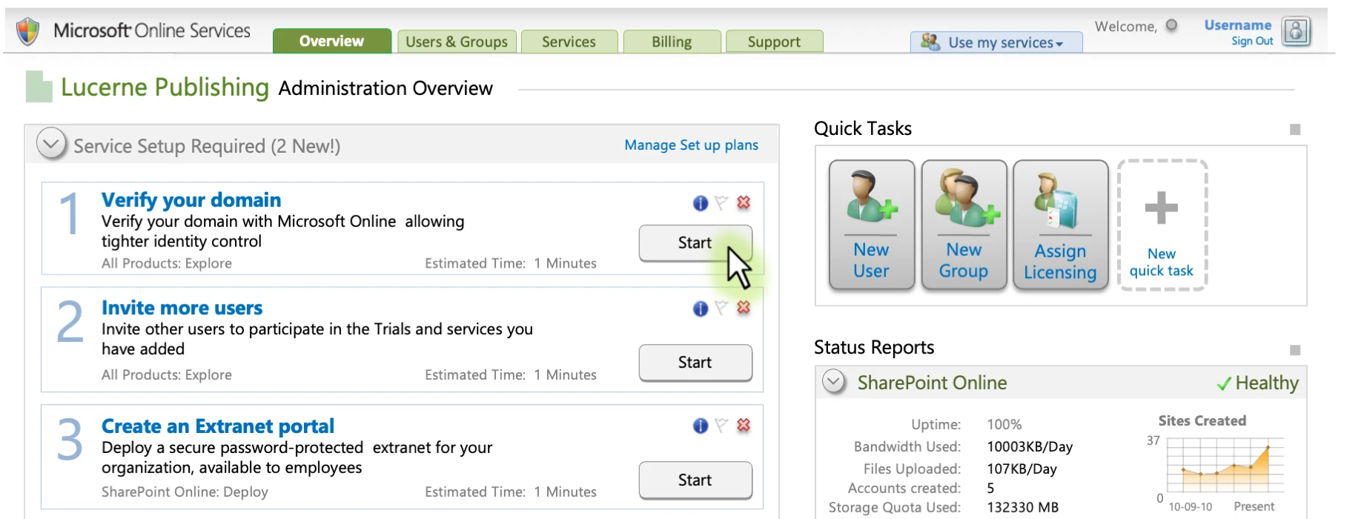
Task: Open Manage Set up plans link
Action: click(x=691, y=145)
